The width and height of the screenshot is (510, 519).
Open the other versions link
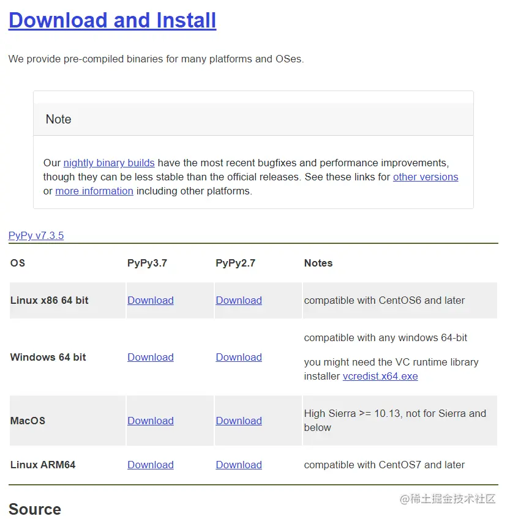tap(426, 177)
